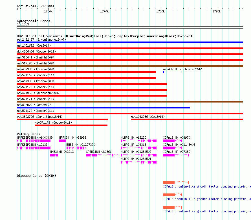Click the chr16:1754392..1794541 region label
Image resolution: width=251 pixels, height=220 pixels.
[36, 6]
